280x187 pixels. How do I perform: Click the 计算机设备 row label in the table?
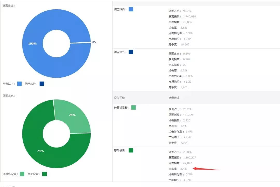[x=122, y=108]
